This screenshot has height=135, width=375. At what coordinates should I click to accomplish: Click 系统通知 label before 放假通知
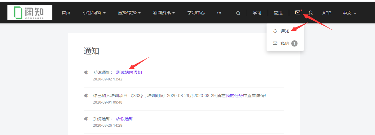pyautogui.click(x=103, y=119)
